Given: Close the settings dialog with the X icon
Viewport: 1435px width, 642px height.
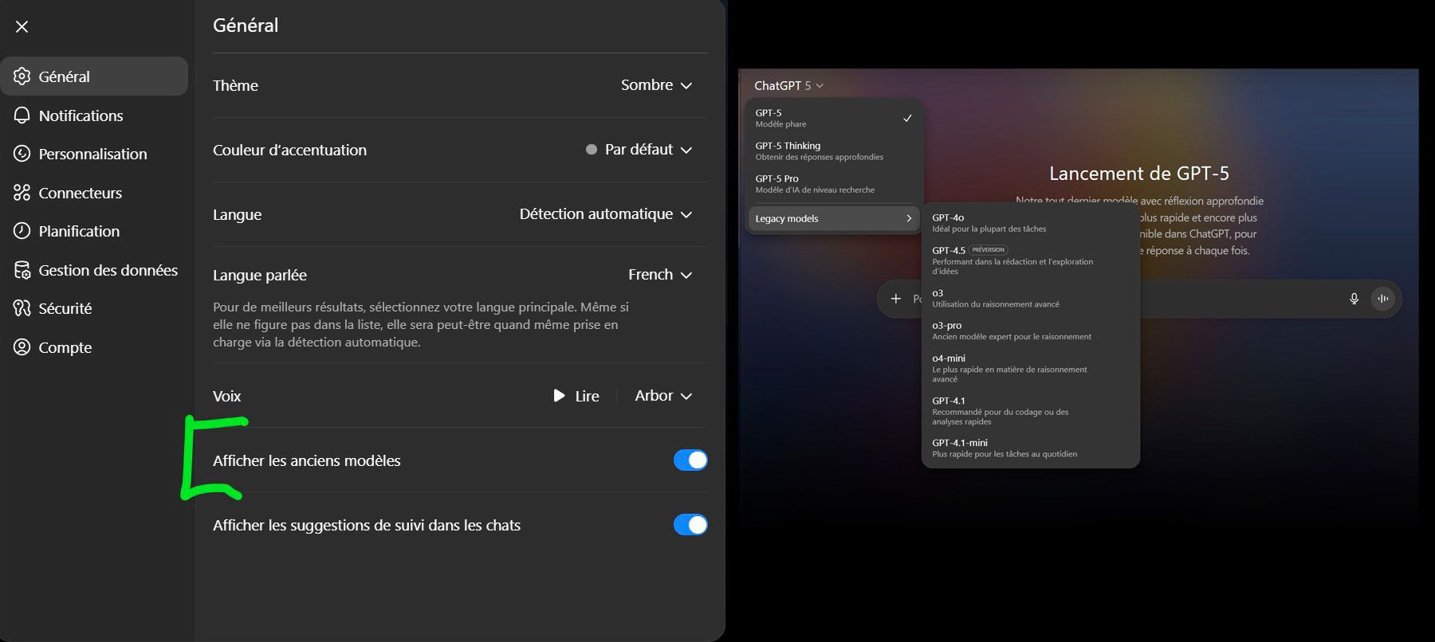Looking at the screenshot, I should (22, 26).
